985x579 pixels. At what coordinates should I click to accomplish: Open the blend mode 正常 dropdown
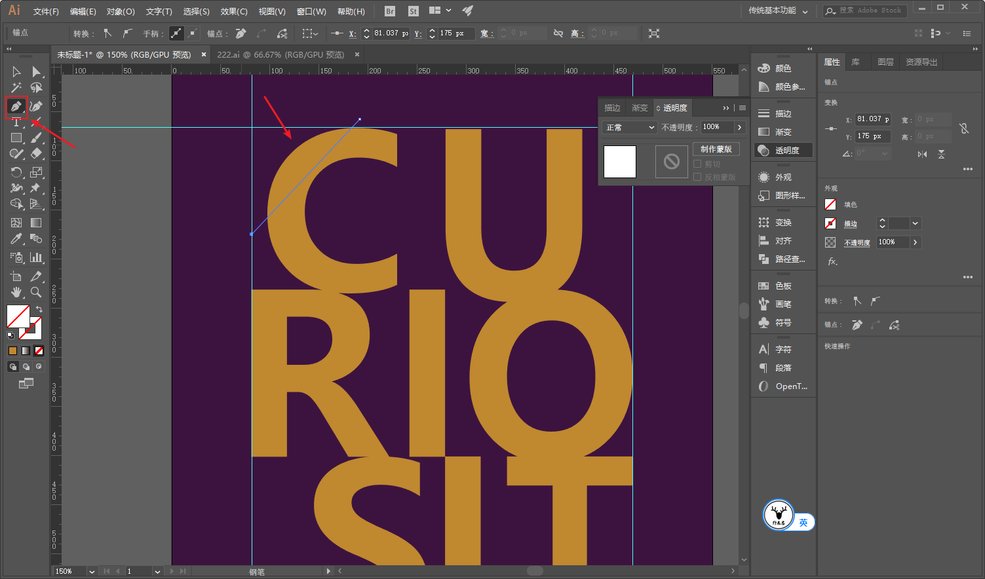630,127
